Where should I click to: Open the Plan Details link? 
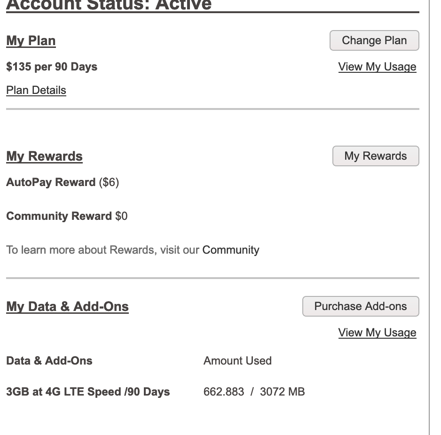36,90
